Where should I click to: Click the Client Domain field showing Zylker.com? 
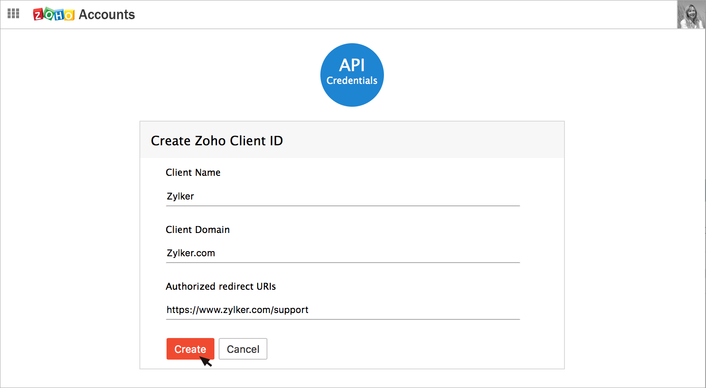[342, 253]
